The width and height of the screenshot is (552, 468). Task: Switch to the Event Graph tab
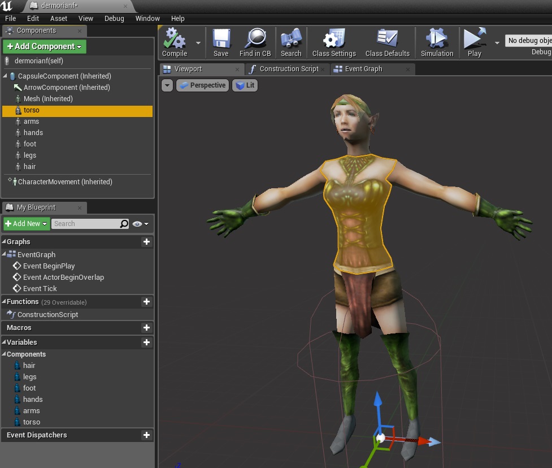tap(372, 69)
